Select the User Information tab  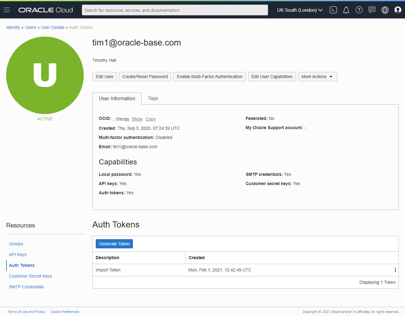tap(117, 98)
